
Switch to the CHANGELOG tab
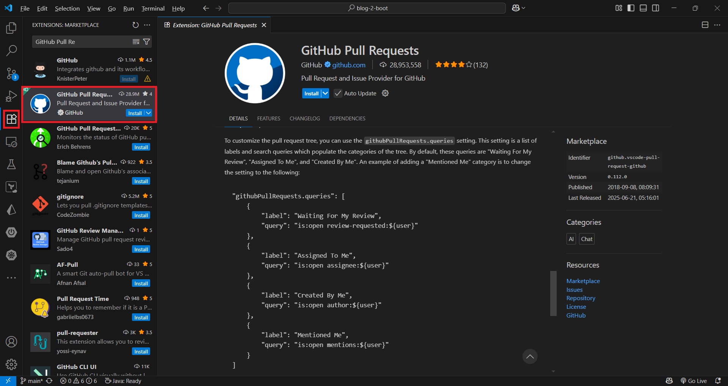tap(304, 118)
